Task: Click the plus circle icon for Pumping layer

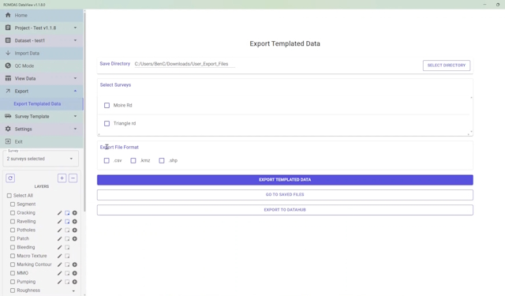Action: 74,282
